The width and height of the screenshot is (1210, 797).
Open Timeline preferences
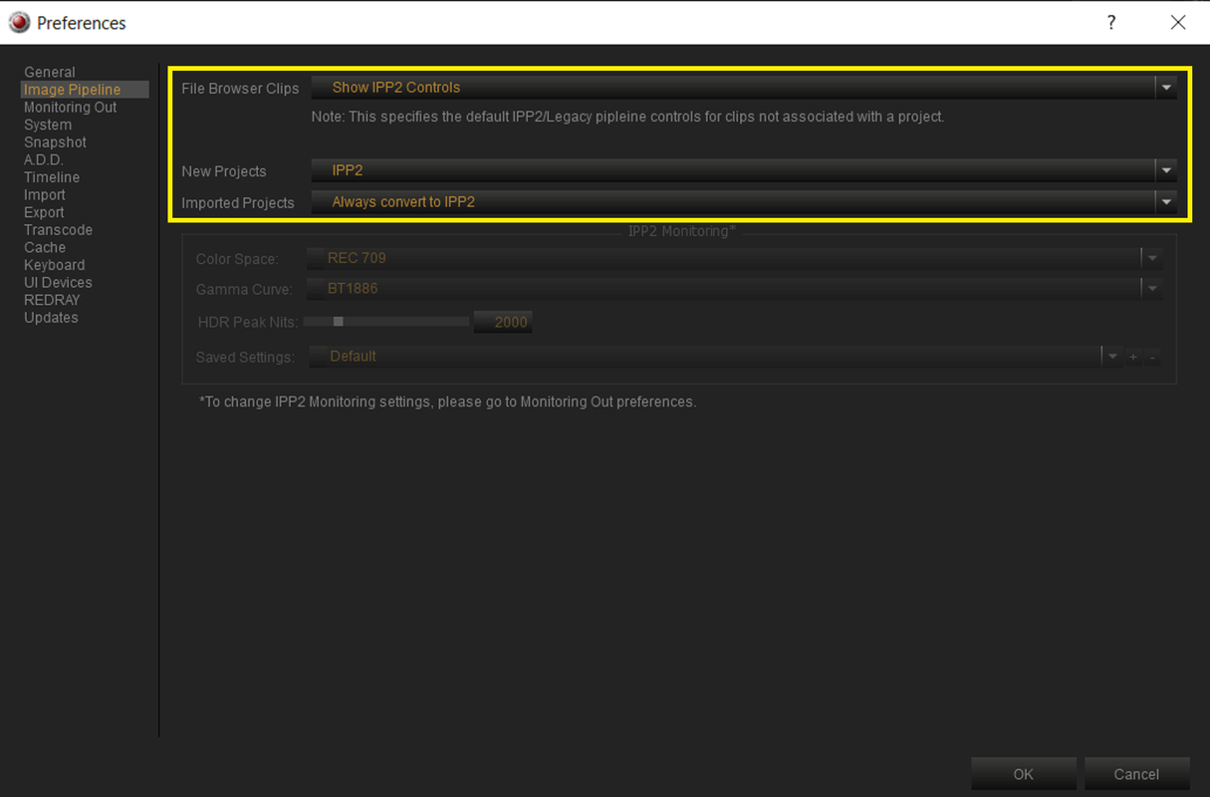pos(52,177)
